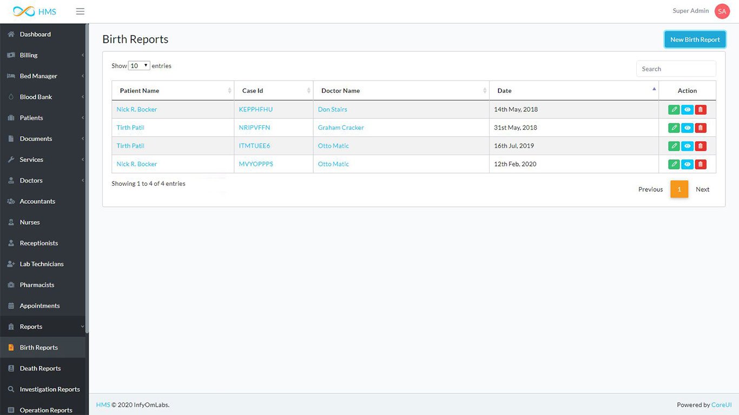Open Death Reports from the sidebar
This screenshot has height=415, width=739.
point(40,369)
